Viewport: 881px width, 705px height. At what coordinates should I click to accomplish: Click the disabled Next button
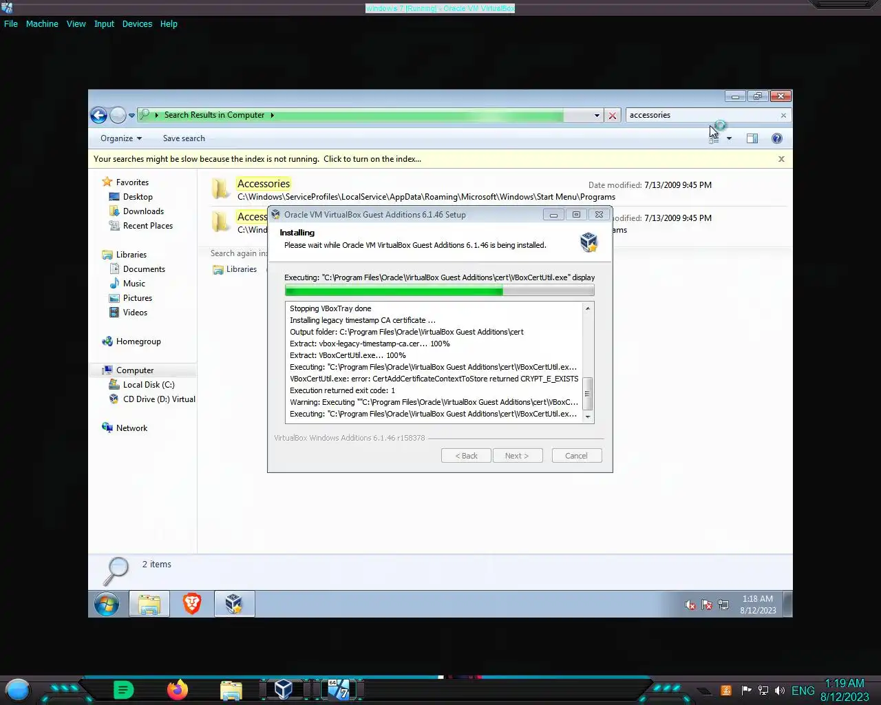point(517,456)
